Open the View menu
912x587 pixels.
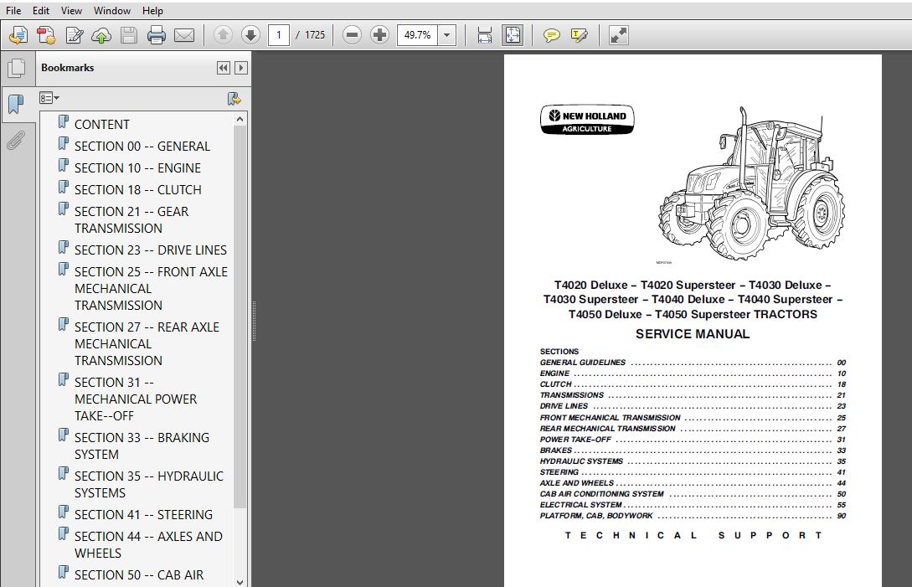click(71, 11)
